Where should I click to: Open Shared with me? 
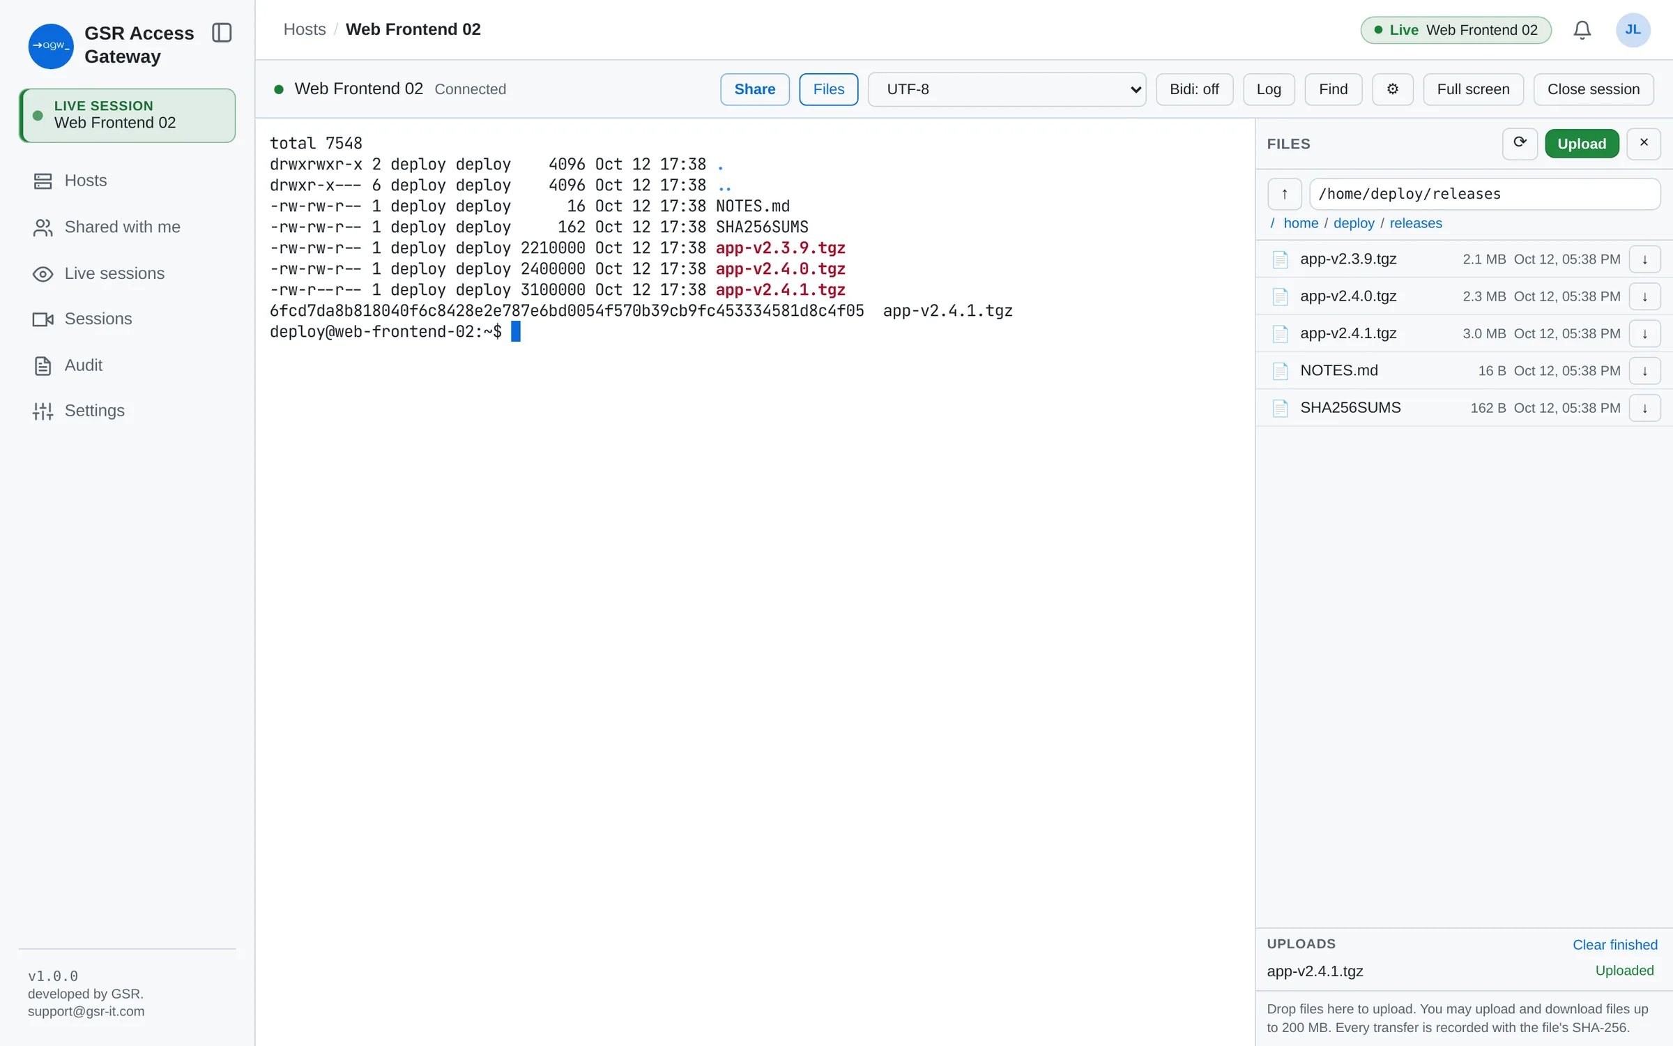coord(127,227)
